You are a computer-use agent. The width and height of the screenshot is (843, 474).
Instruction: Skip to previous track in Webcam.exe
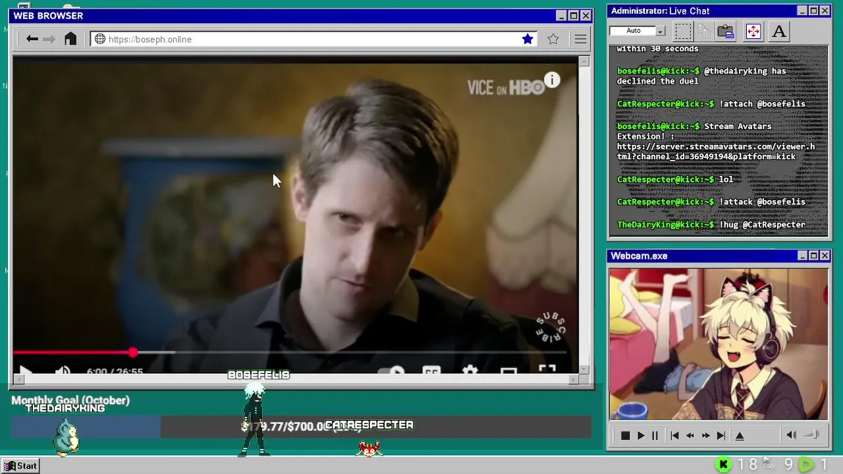pyautogui.click(x=674, y=435)
